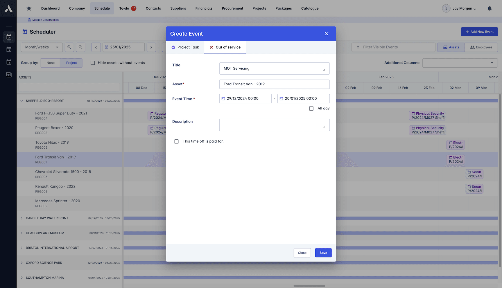Image resolution: width=502 pixels, height=288 pixels.
Task: Expand the Cardiff Bay Waterfront project
Action: click(x=21, y=218)
